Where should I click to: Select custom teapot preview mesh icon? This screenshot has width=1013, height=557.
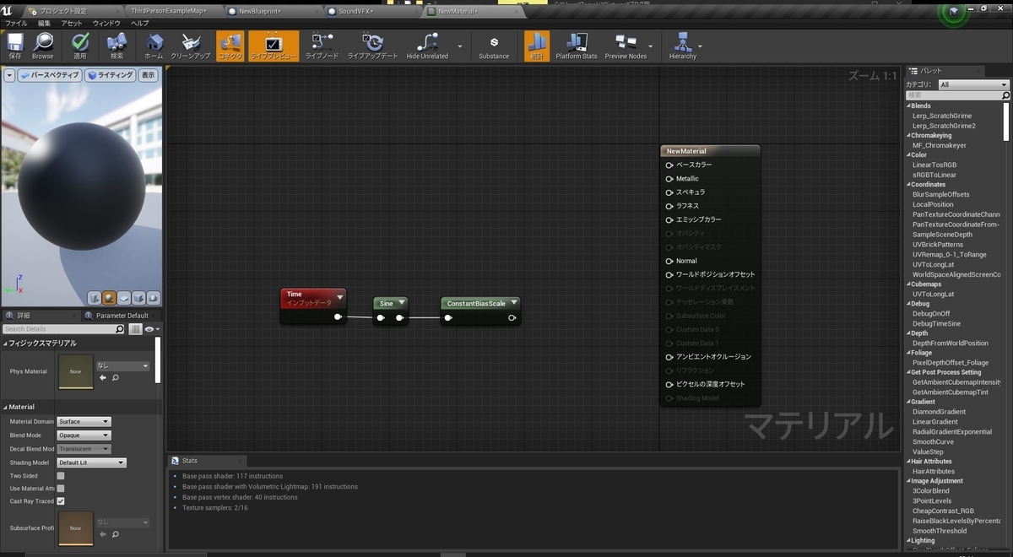(x=153, y=298)
